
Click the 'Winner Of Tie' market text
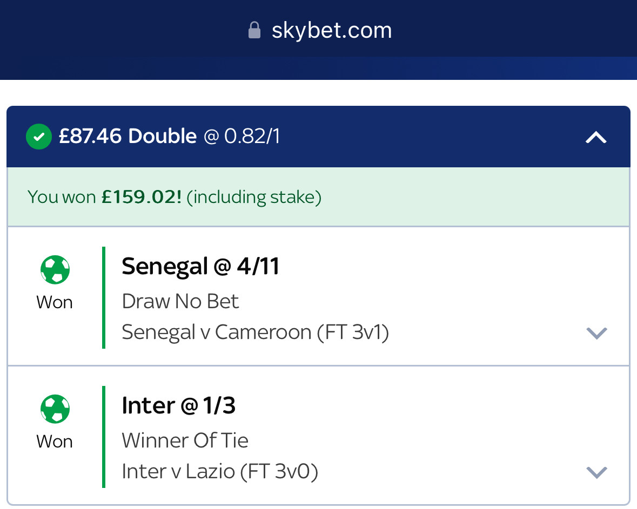point(185,440)
